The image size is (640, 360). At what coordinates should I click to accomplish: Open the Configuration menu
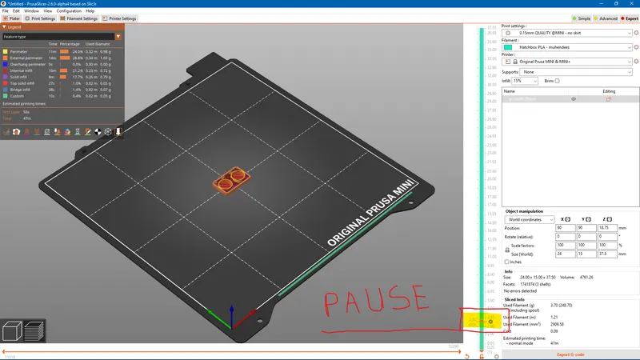tap(69, 10)
